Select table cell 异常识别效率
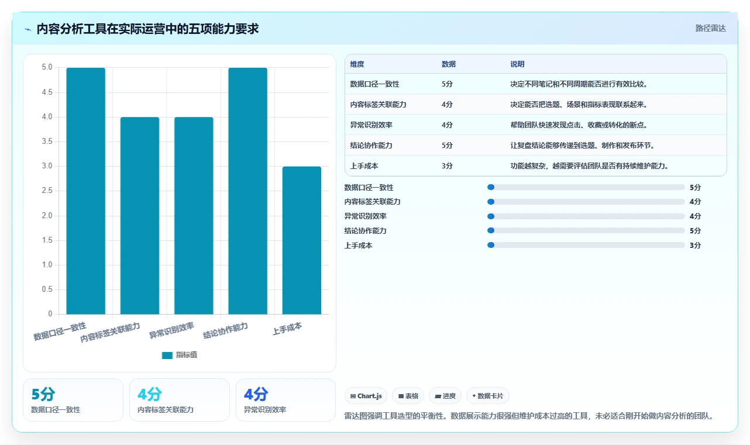This screenshot has height=445, width=750. click(371, 125)
